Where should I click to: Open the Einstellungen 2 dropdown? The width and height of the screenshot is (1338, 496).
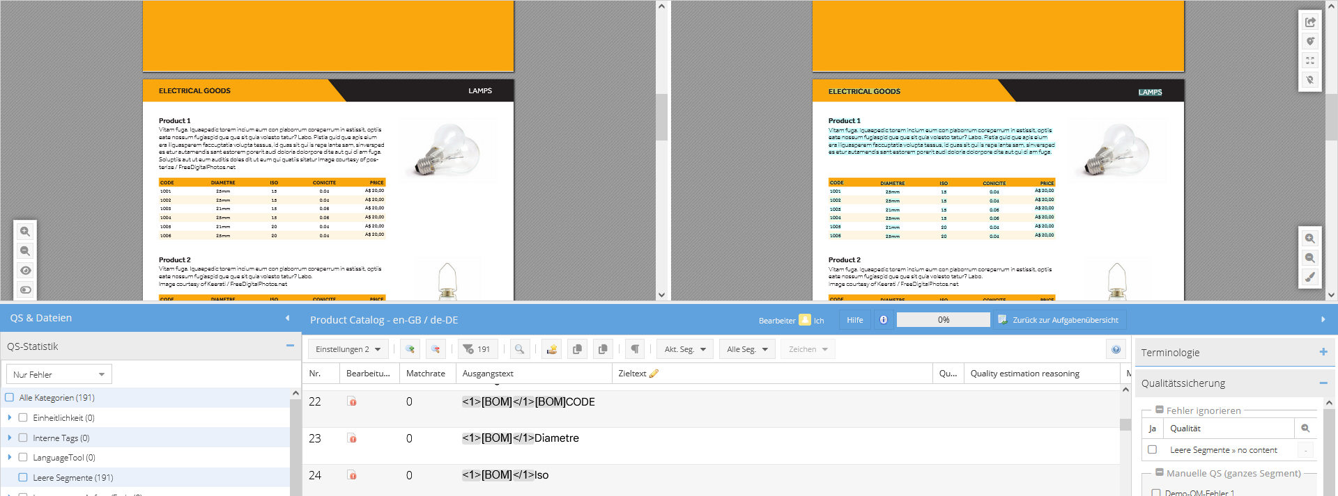click(x=348, y=349)
